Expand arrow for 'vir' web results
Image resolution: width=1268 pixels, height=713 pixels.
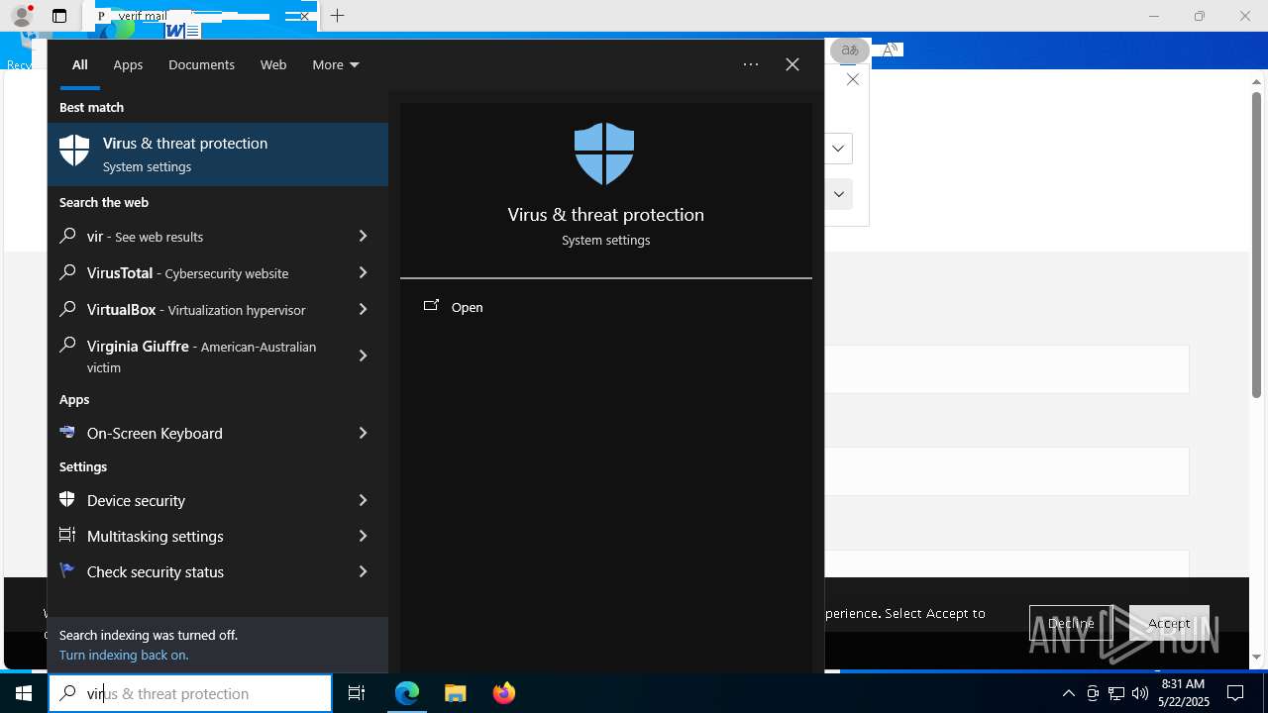pos(364,237)
